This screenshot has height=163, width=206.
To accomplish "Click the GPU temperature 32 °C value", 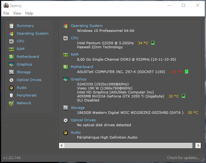I will coord(174,96).
